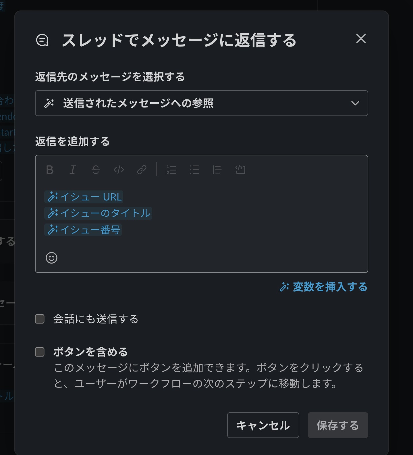
Task: Select the イシューのタイトル variable pill
Action: click(98, 213)
